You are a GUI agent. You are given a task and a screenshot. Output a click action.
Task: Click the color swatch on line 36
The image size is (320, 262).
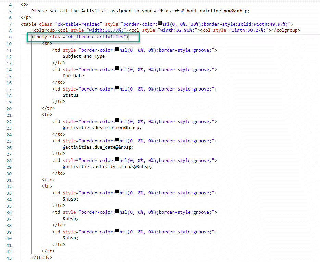tap(118, 211)
